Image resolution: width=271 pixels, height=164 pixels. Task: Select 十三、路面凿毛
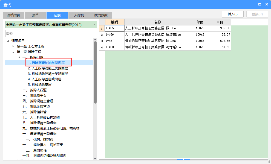(34, 150)
